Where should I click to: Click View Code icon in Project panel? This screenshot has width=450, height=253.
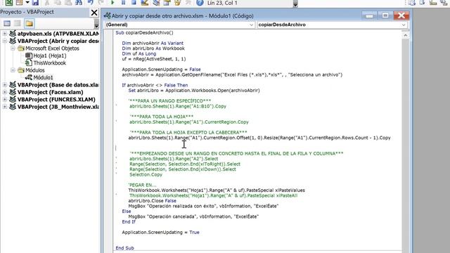7,23
